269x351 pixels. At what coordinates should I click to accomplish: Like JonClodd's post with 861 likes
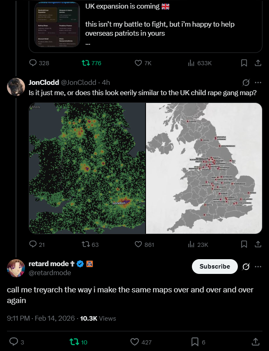point(139,244)
